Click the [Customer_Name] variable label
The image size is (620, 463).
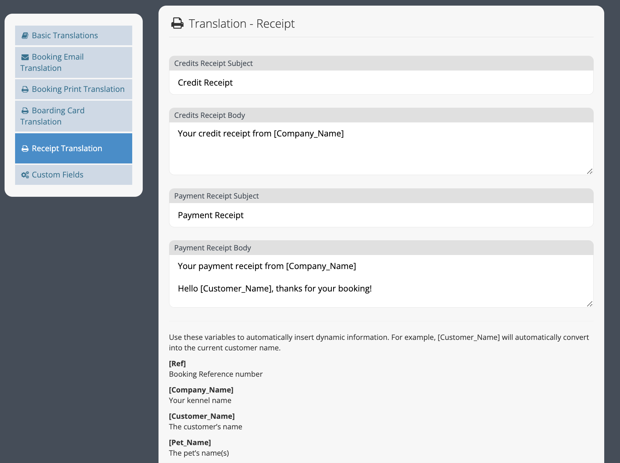pyautogui.click(x=202, y=416)
